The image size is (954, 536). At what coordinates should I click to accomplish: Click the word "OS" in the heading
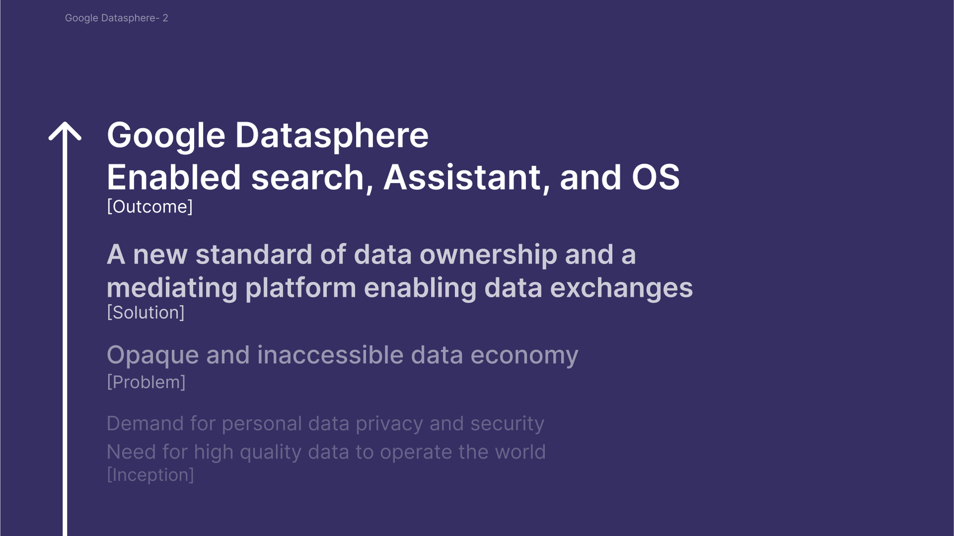click(655, 177)
